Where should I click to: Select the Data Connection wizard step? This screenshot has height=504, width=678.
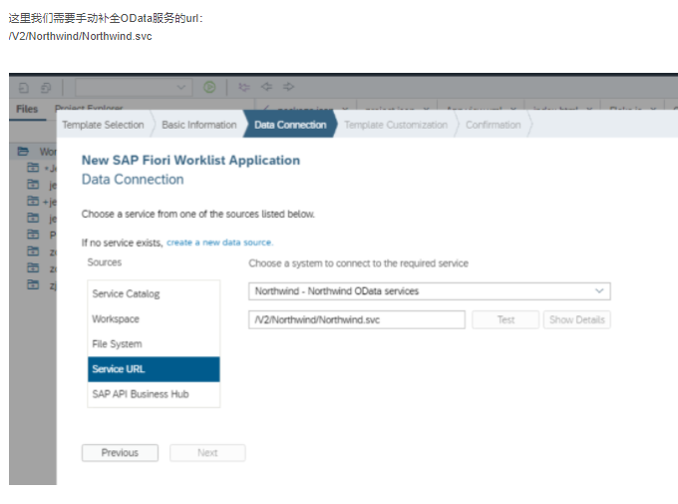[290, 125]
